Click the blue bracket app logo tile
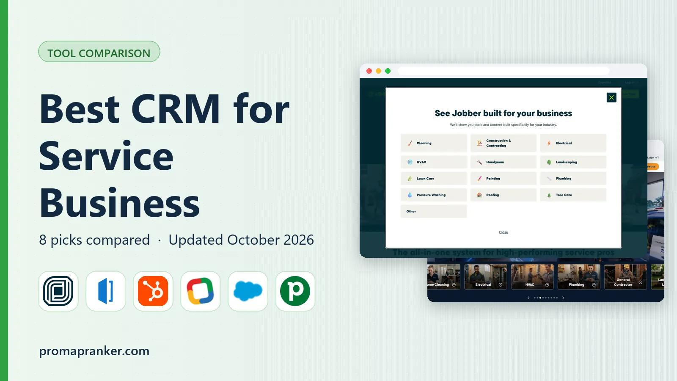 point(106,291)
